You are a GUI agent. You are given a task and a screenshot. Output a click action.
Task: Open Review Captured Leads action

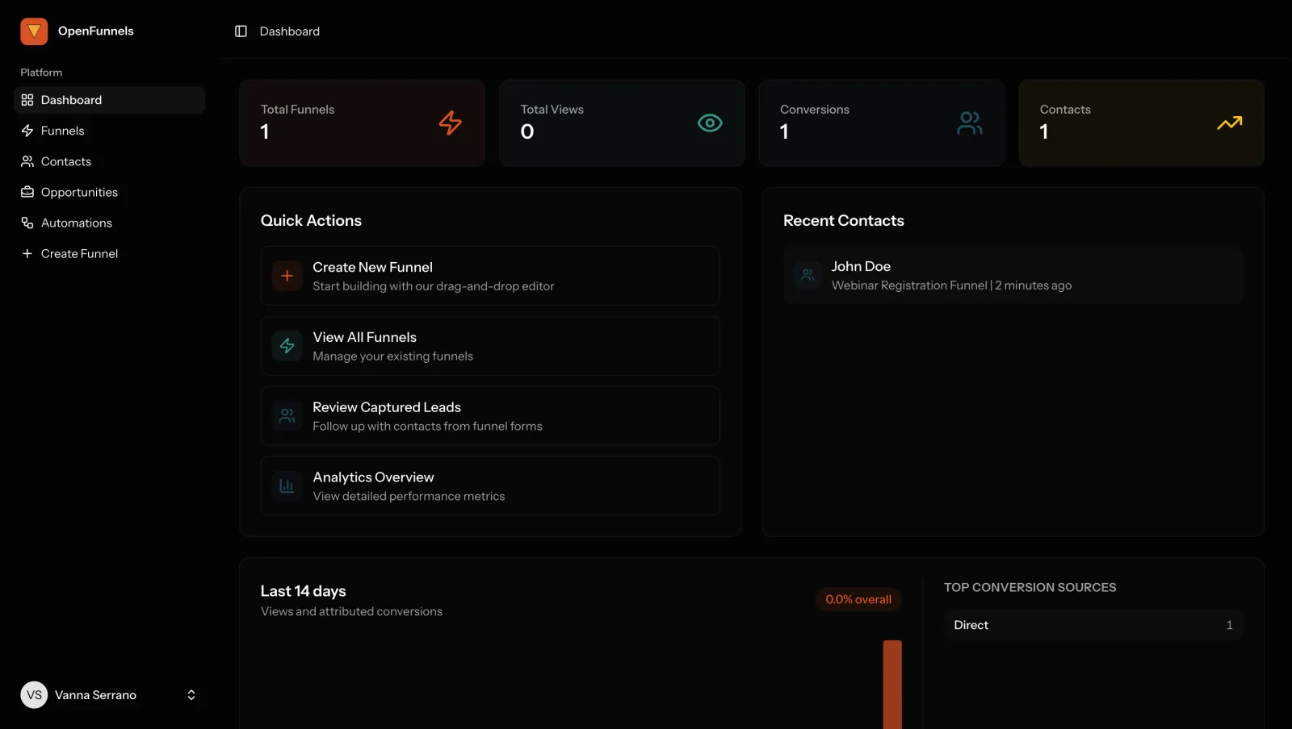[x=490, y=416]
